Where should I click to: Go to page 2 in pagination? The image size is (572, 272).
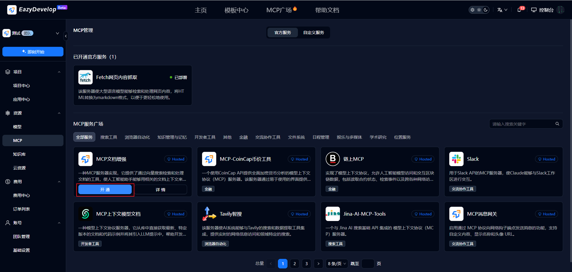pos(294,264)
